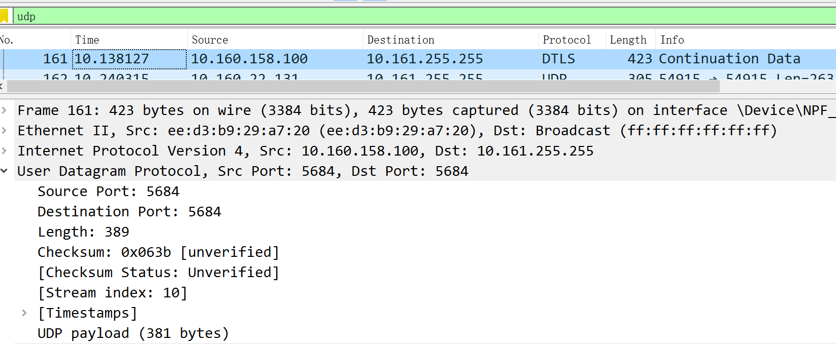Image resolution: width=836 pixels, height=344 pixels.
Task: Click the Protocol column header
Action: click(566, 39)
